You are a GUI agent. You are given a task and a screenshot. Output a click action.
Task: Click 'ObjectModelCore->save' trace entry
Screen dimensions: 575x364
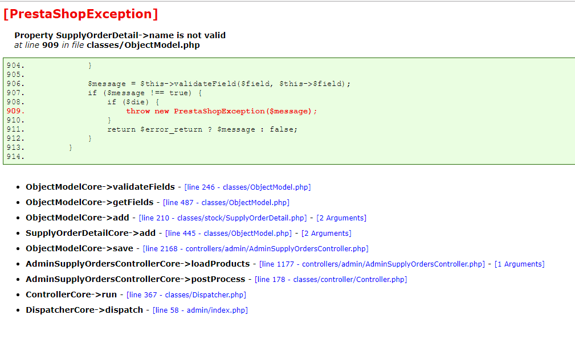pyautogui.click(x=79, y=248)
